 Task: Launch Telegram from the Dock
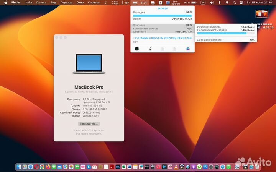pos(222,167)
